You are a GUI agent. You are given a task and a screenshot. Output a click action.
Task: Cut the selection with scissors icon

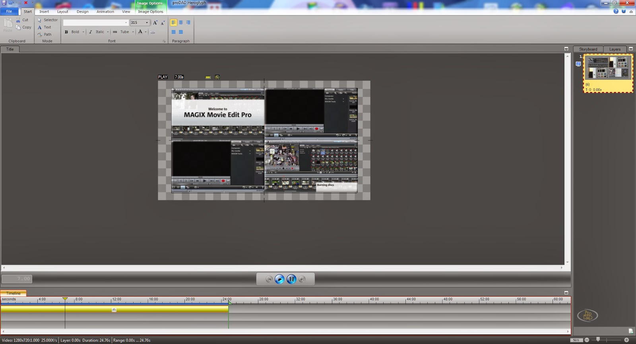coord(22,20)
